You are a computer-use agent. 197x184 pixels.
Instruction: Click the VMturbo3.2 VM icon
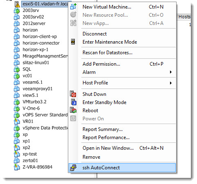pyautogui.click(x=17, y=102)
